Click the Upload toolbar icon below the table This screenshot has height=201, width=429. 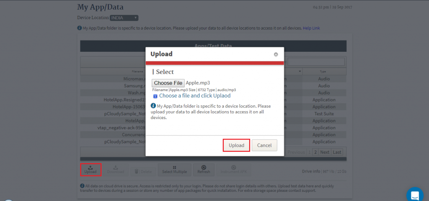pos(90,168)
